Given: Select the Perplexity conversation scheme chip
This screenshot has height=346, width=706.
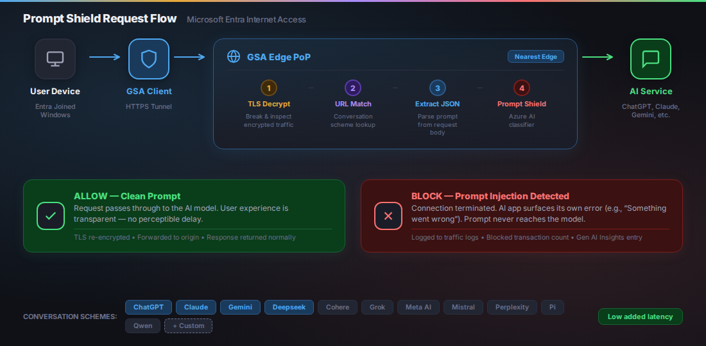Looking at the screenshot, I should [x=512, y=308].
